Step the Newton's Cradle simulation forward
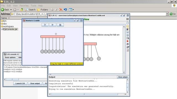This screenshot has height=99, width=177. click(x=53, y=25)
